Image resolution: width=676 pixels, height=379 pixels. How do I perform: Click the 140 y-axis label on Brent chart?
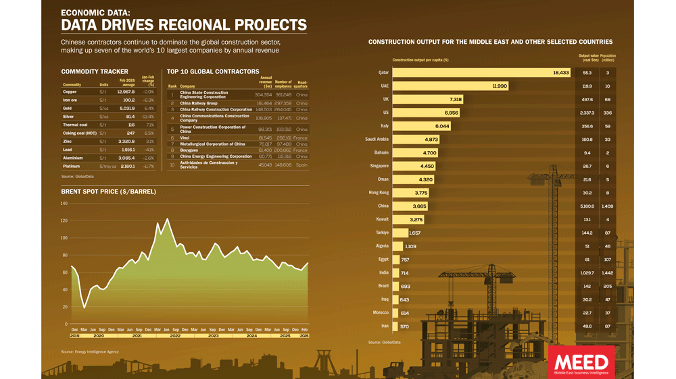point(64,204)
